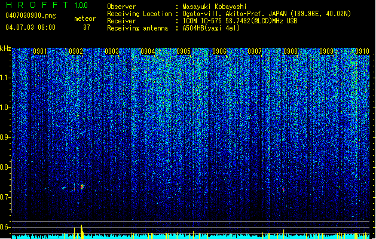Viewport: 376px width, 239px height.
Task: Click the 0.6 kHz axis label
Action: [x=5, y=227]
